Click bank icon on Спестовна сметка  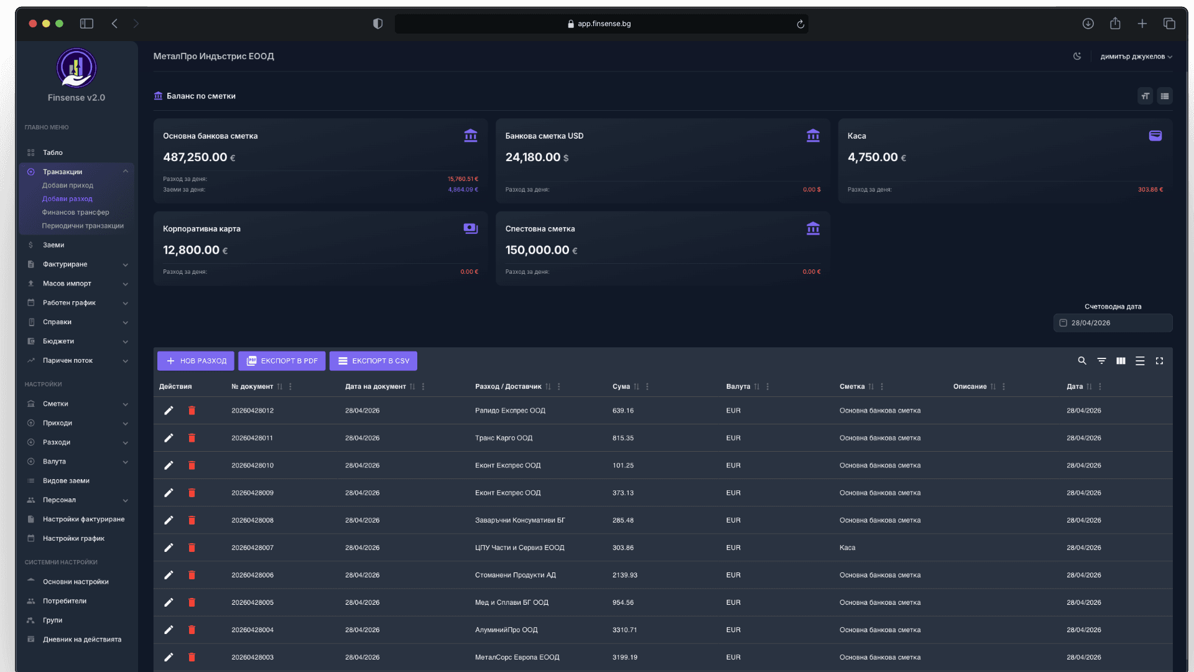coord(813,228)
